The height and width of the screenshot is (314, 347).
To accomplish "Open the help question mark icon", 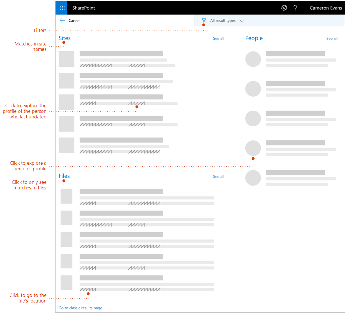I will pos(295,8).
